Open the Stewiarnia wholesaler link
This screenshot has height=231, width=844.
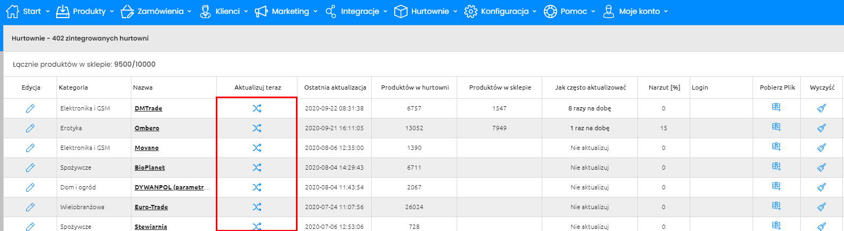click(x=151, y=227)
